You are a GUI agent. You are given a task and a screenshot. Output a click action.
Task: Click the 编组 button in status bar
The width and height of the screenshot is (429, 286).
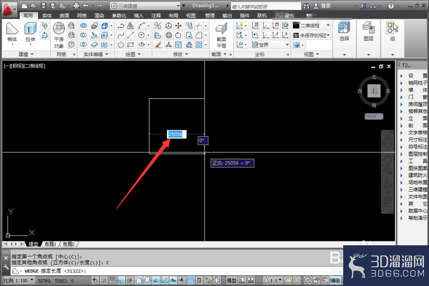click(335, 280)
